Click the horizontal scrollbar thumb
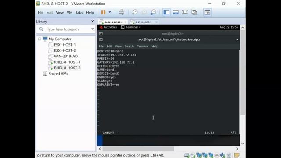Screen dimensions: 281x158 pos(138,149)
